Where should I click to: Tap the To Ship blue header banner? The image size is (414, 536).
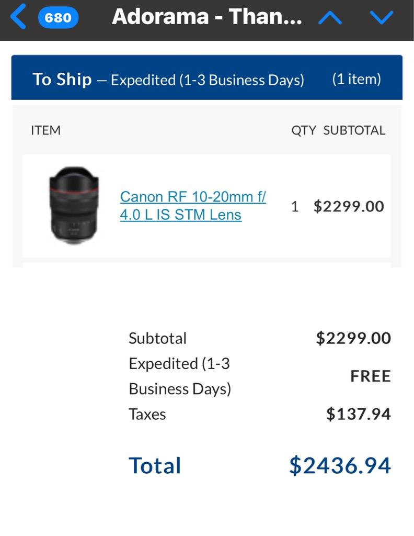tap(207, 77)
